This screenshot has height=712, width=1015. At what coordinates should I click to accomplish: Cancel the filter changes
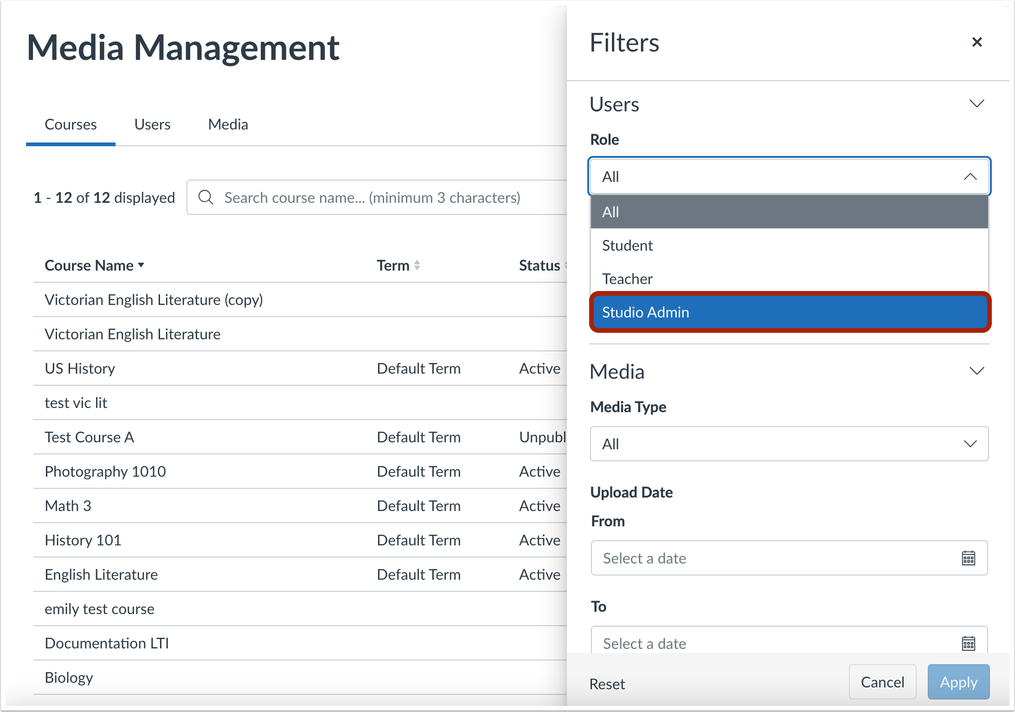(x=882, y=682)
